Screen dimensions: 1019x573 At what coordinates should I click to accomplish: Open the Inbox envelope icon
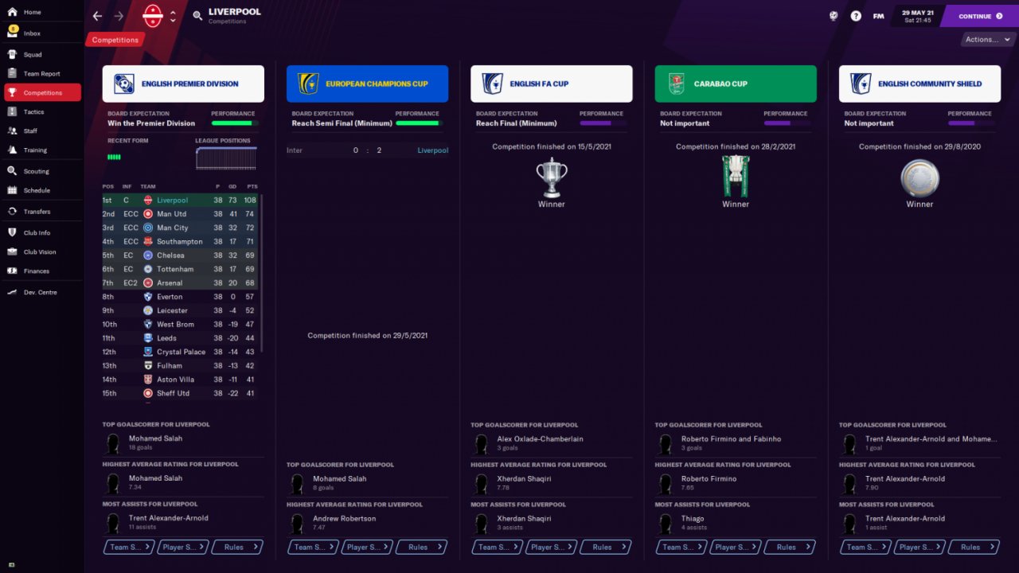12,33
